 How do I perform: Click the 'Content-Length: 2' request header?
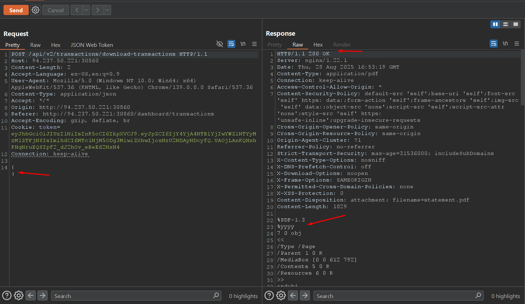point(41,68)
